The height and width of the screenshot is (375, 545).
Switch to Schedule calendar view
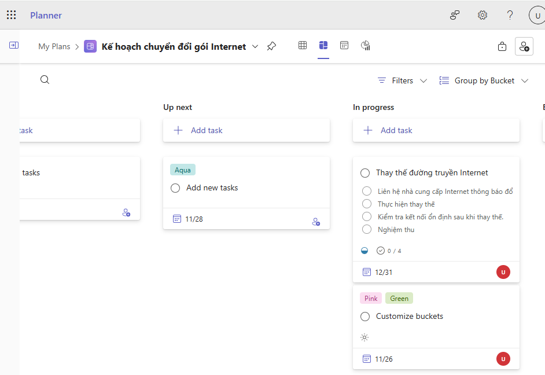point(344,45)
